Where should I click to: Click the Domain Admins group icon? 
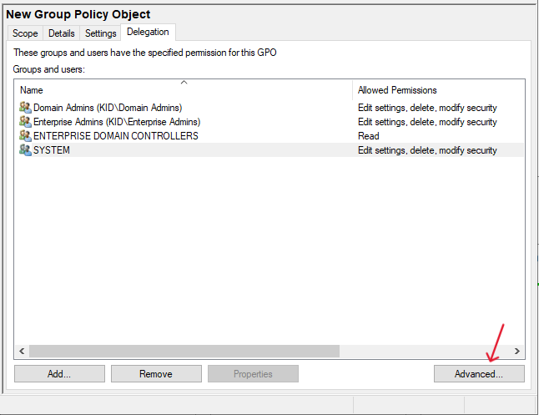click(25, 108)
